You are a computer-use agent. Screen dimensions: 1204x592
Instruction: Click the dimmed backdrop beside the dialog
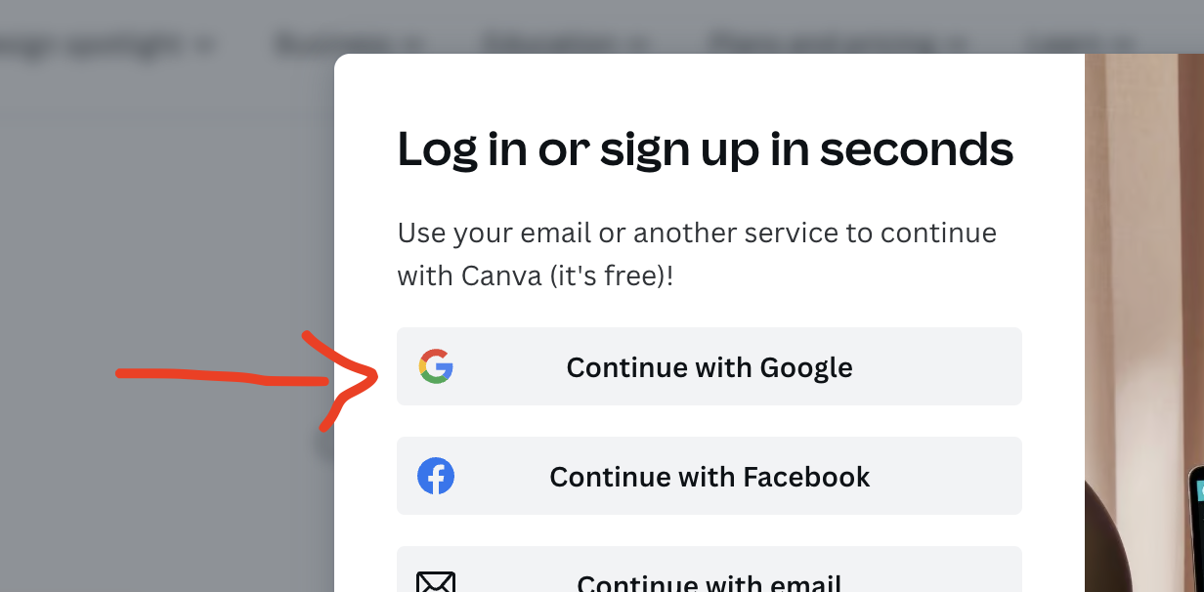tap(166, 244)
